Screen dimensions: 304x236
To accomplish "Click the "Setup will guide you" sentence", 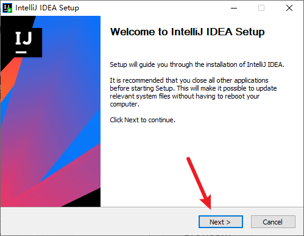I will tap(197, 64).
